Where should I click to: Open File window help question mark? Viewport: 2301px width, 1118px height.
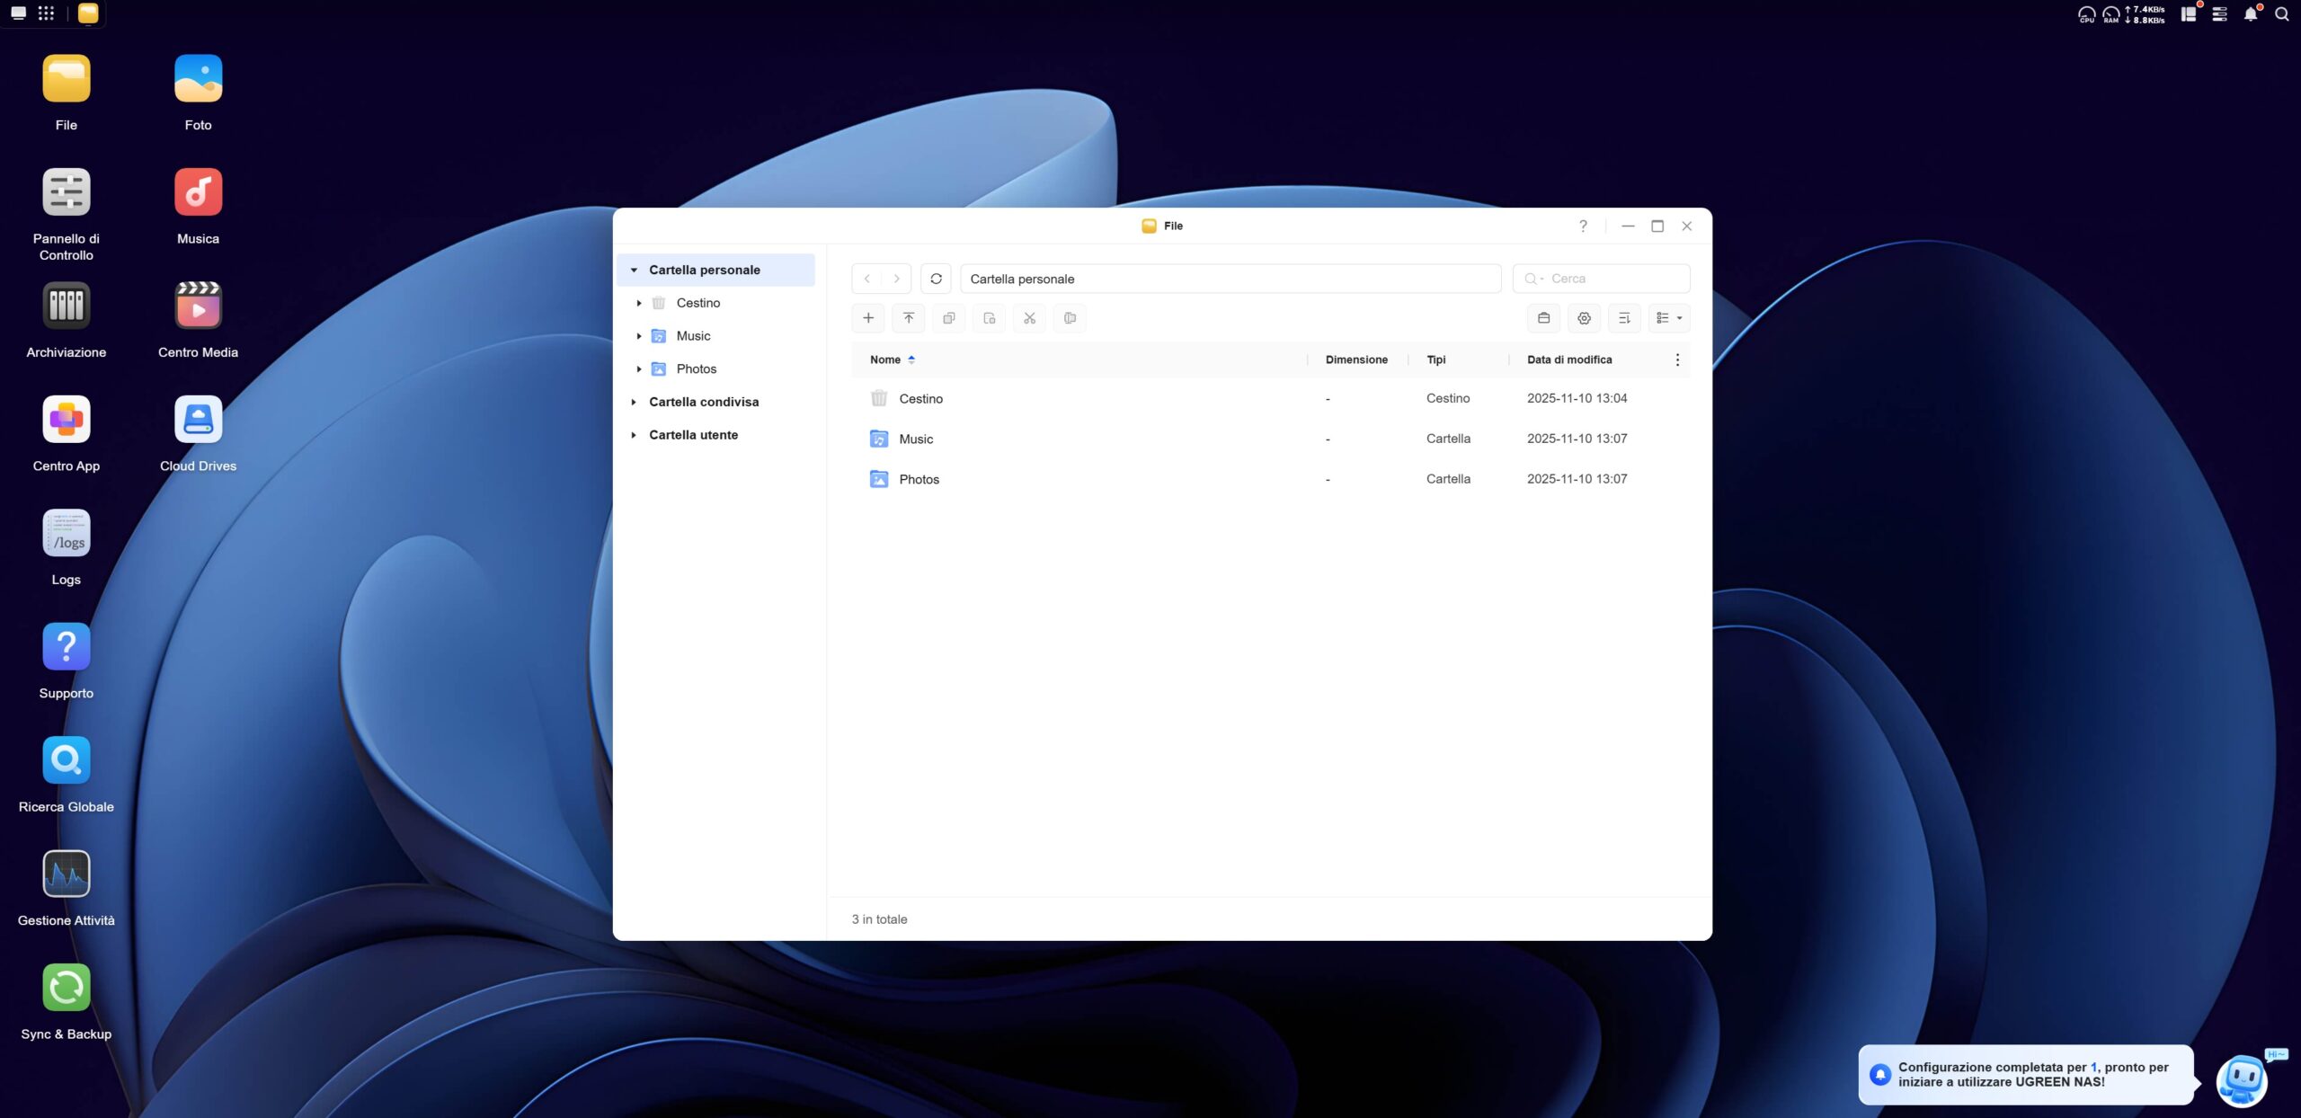coord(1583,226)
